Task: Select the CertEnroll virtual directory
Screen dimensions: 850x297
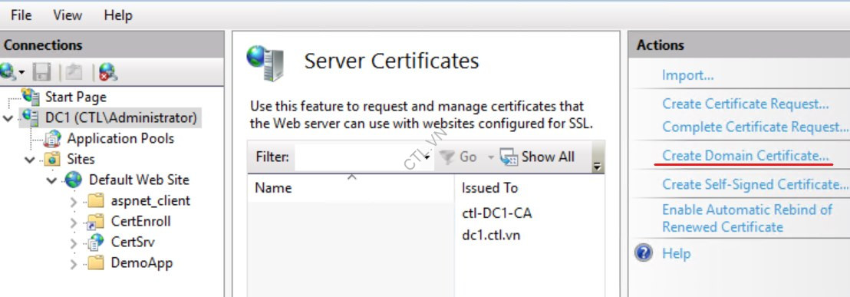Action: tap(140, 221)
